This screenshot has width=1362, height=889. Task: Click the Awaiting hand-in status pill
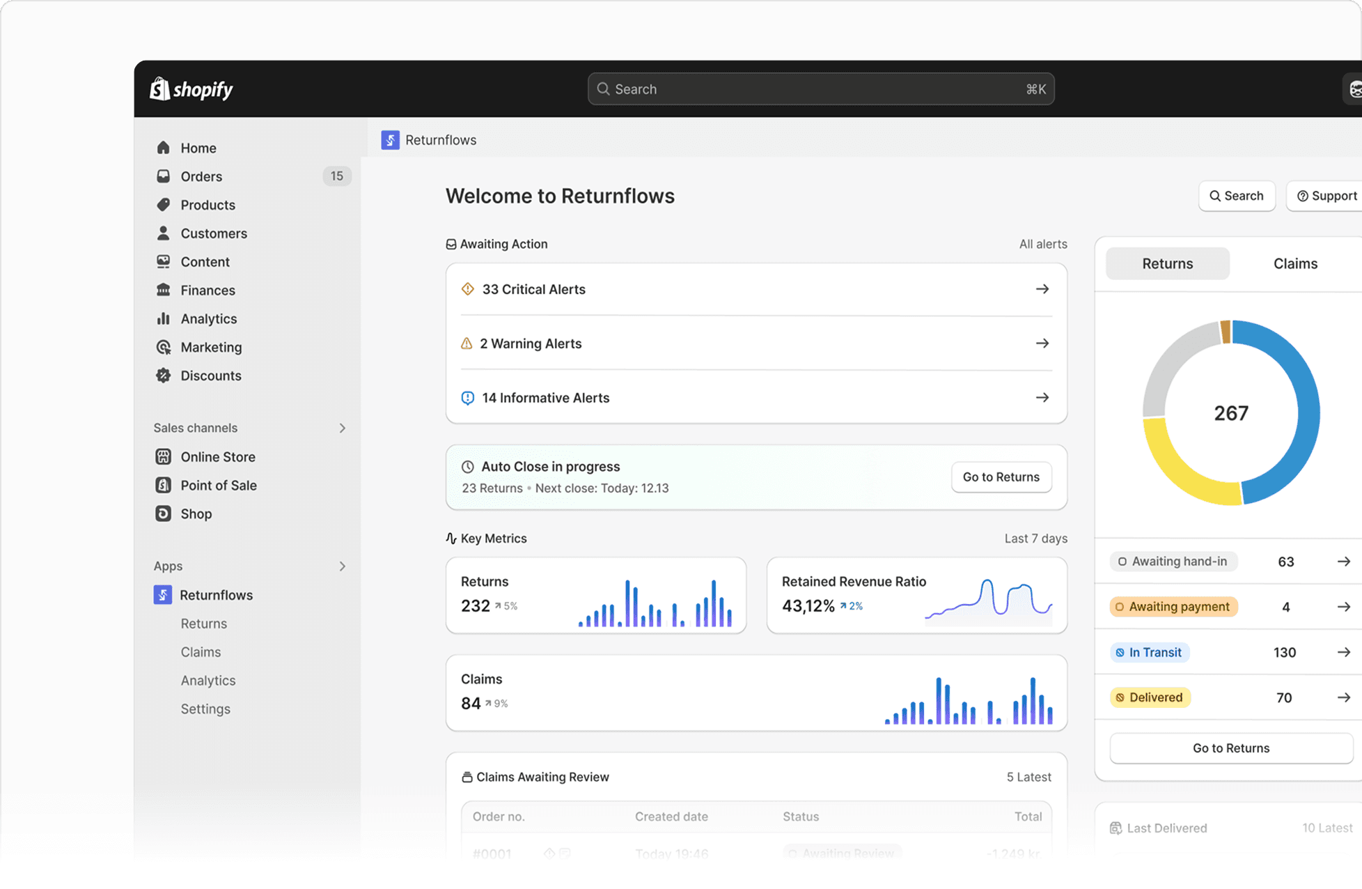click(x=1173, y=562)
